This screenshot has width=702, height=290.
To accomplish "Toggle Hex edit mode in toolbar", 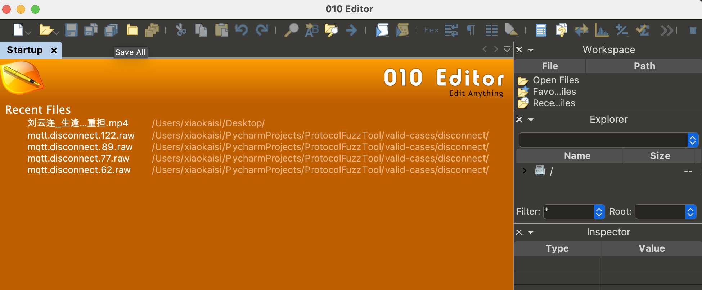I will [431, 30].
